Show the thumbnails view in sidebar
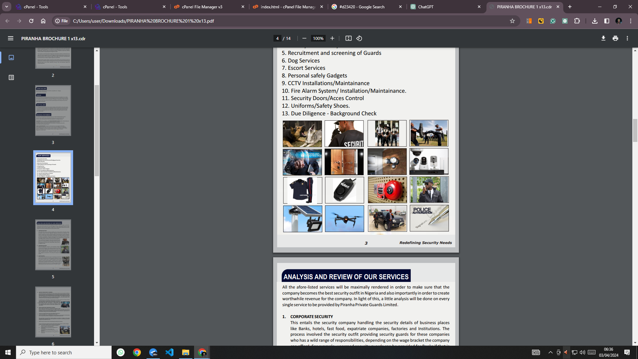Image resolution: width=638 pixels, height=359 pixels. pos(11,58)
